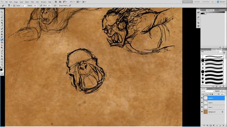Switch to Design workspace
227x127 pixels.
(197, 2)
